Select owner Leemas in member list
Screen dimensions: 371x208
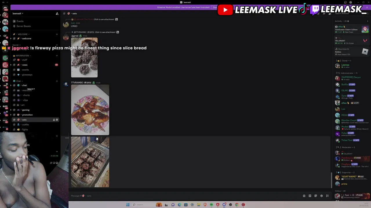(x=352, y=66)
